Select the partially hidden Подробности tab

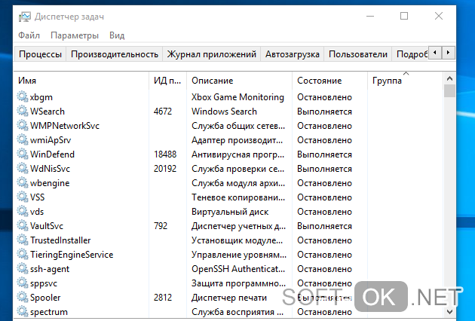click(410, 54)
